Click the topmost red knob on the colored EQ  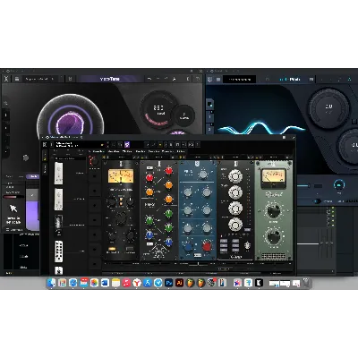[169, 171]
